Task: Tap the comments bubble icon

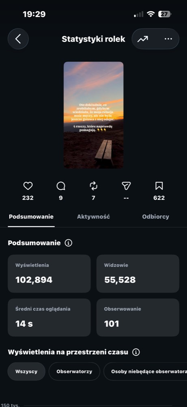Action: [61, 186]
